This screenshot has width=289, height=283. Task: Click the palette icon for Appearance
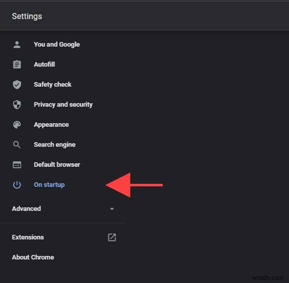[17, 125]
